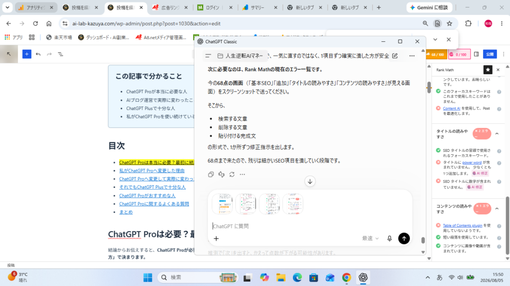Jump to bottom of chat arrow
The height and width of the screenshot is (286, 510).
coord(310,182)
